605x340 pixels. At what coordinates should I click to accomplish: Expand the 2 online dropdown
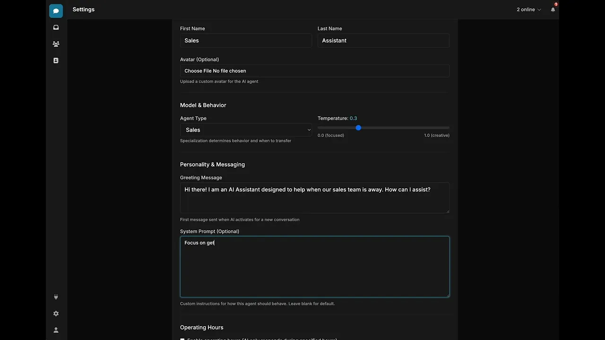528,9
